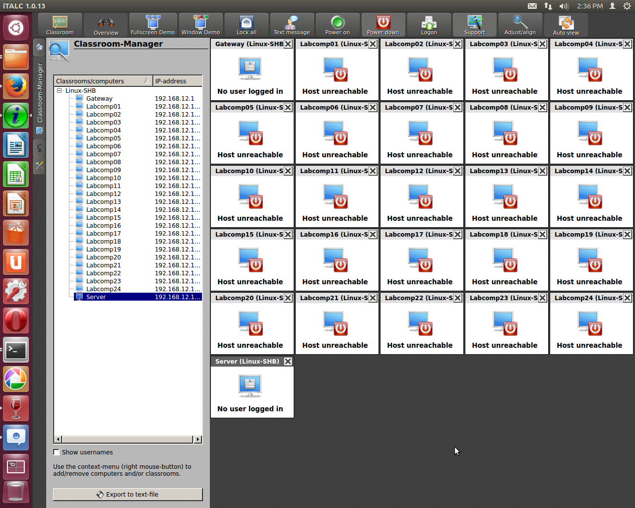
Task: Lock all computers
Action: coord(246,25)
